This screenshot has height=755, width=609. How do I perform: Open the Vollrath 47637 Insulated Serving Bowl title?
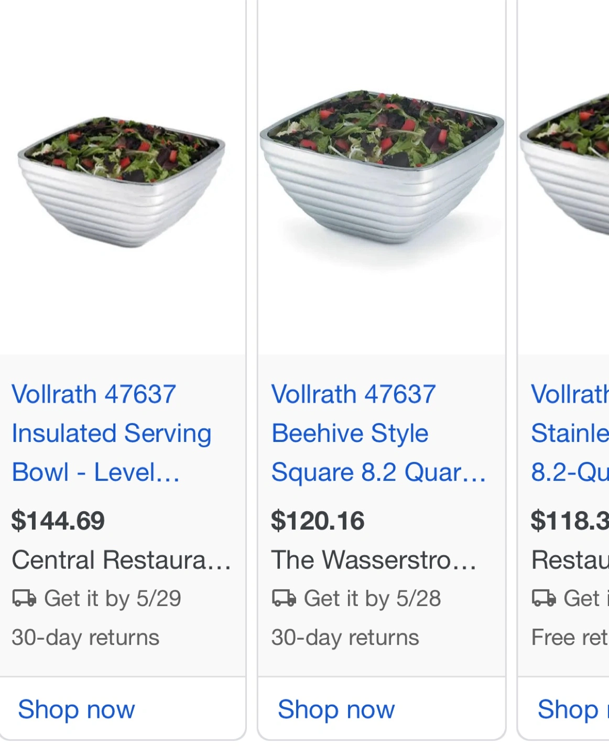coord(111,433)
